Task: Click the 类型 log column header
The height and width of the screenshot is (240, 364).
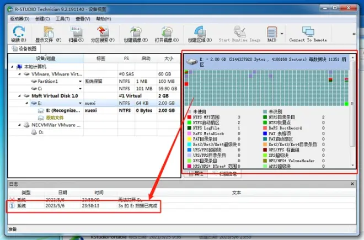Action: (x=26, y=193)
